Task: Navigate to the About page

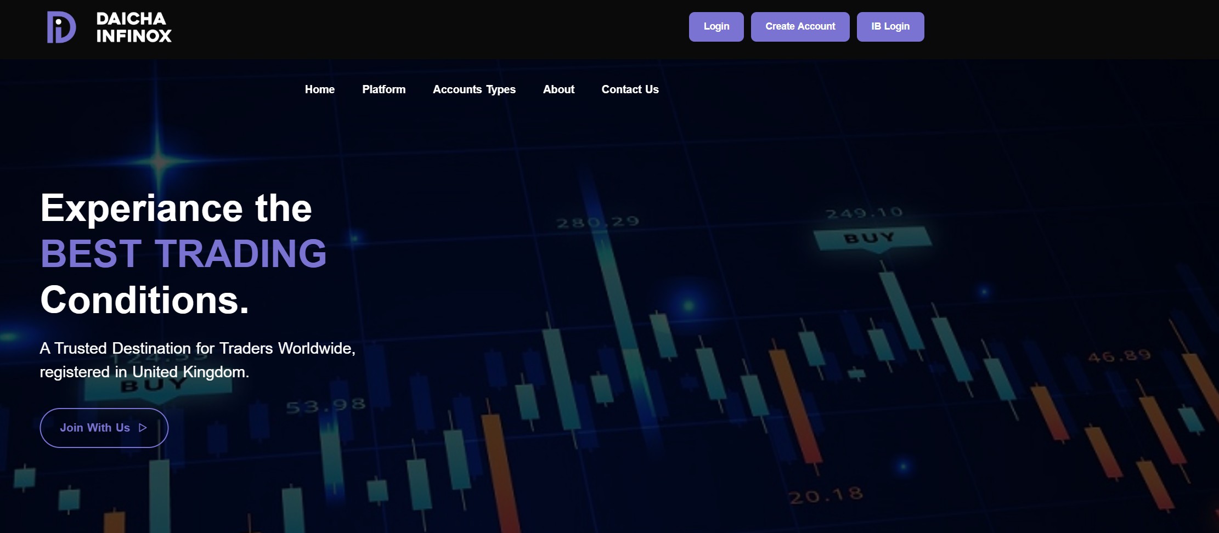Action: coord(558,89)
